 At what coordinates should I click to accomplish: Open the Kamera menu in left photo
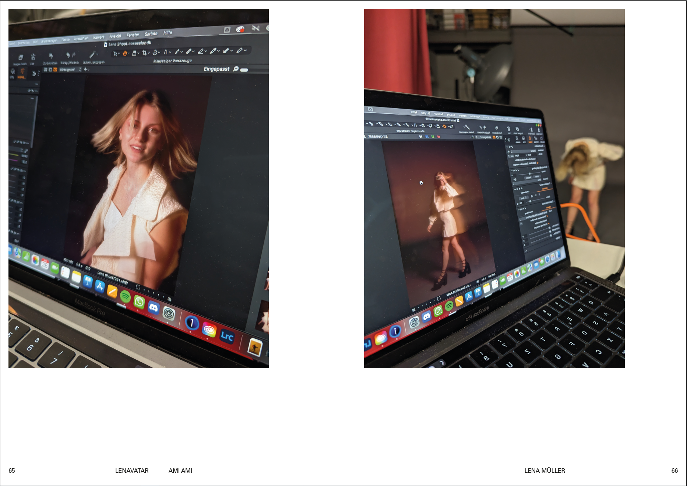99,37
